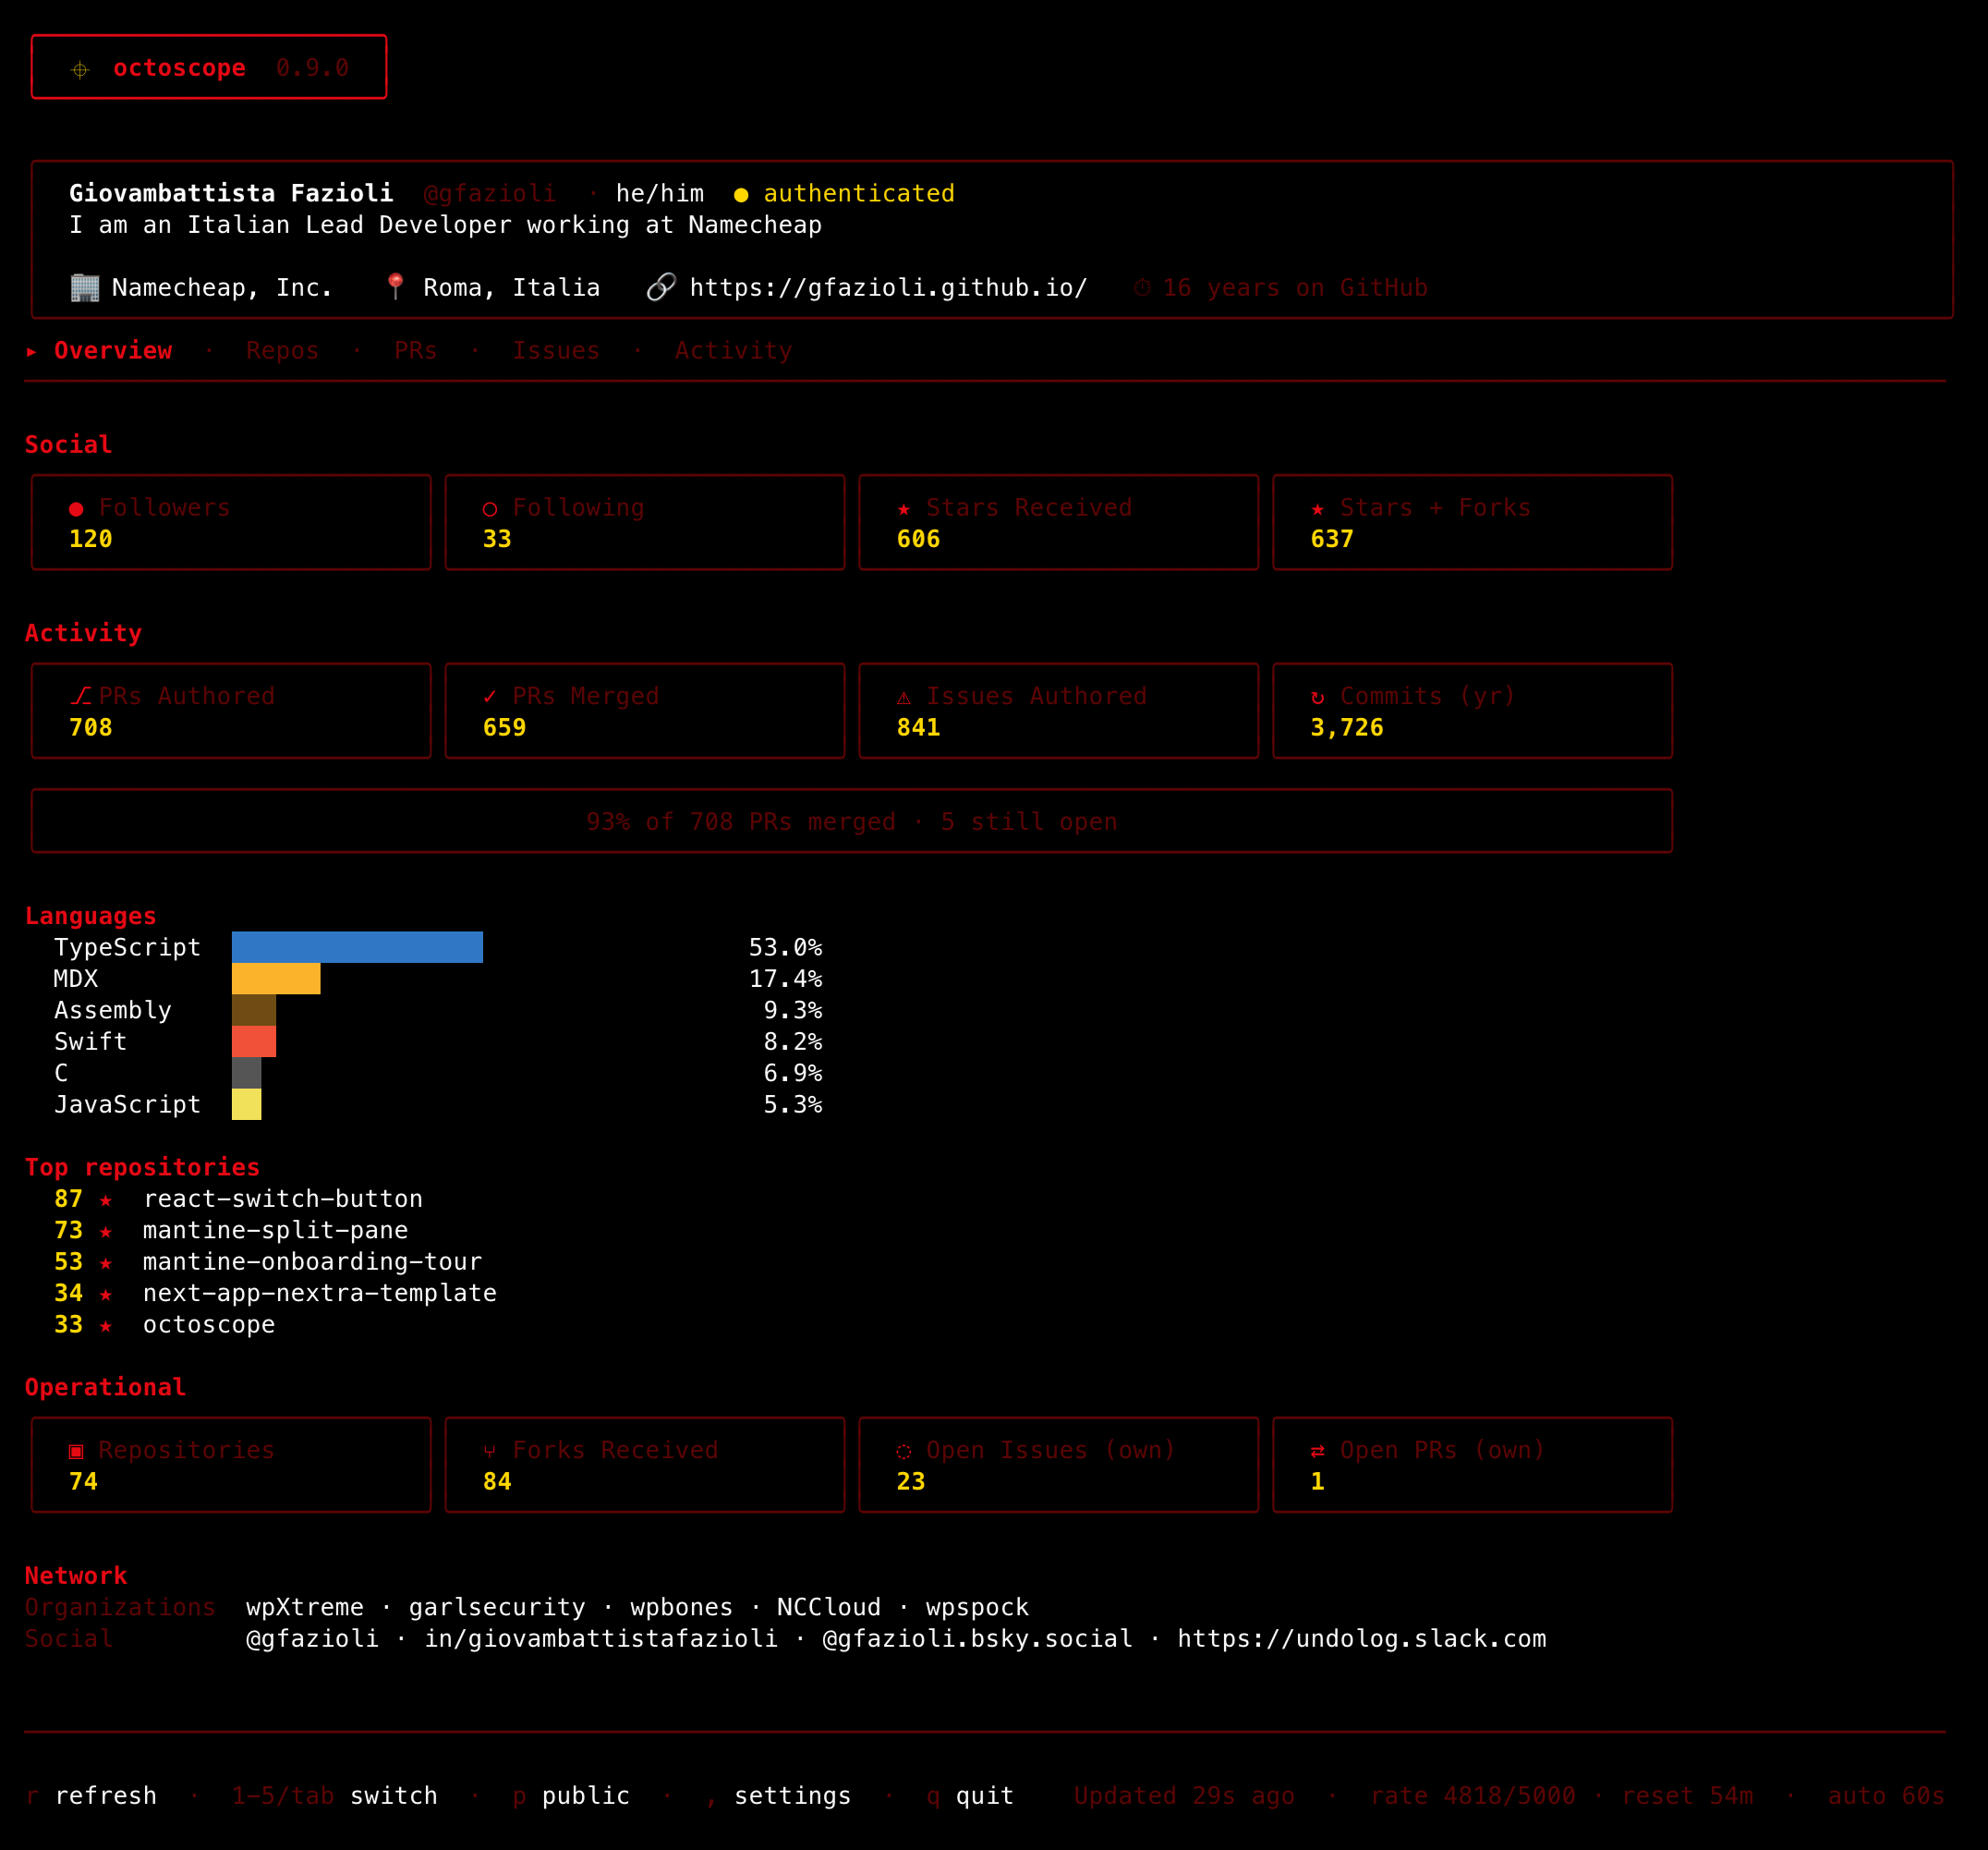Screen dimensions: 1988x1850
Task: Click the brown Assembly language bar
Action: pos(254,1009)
